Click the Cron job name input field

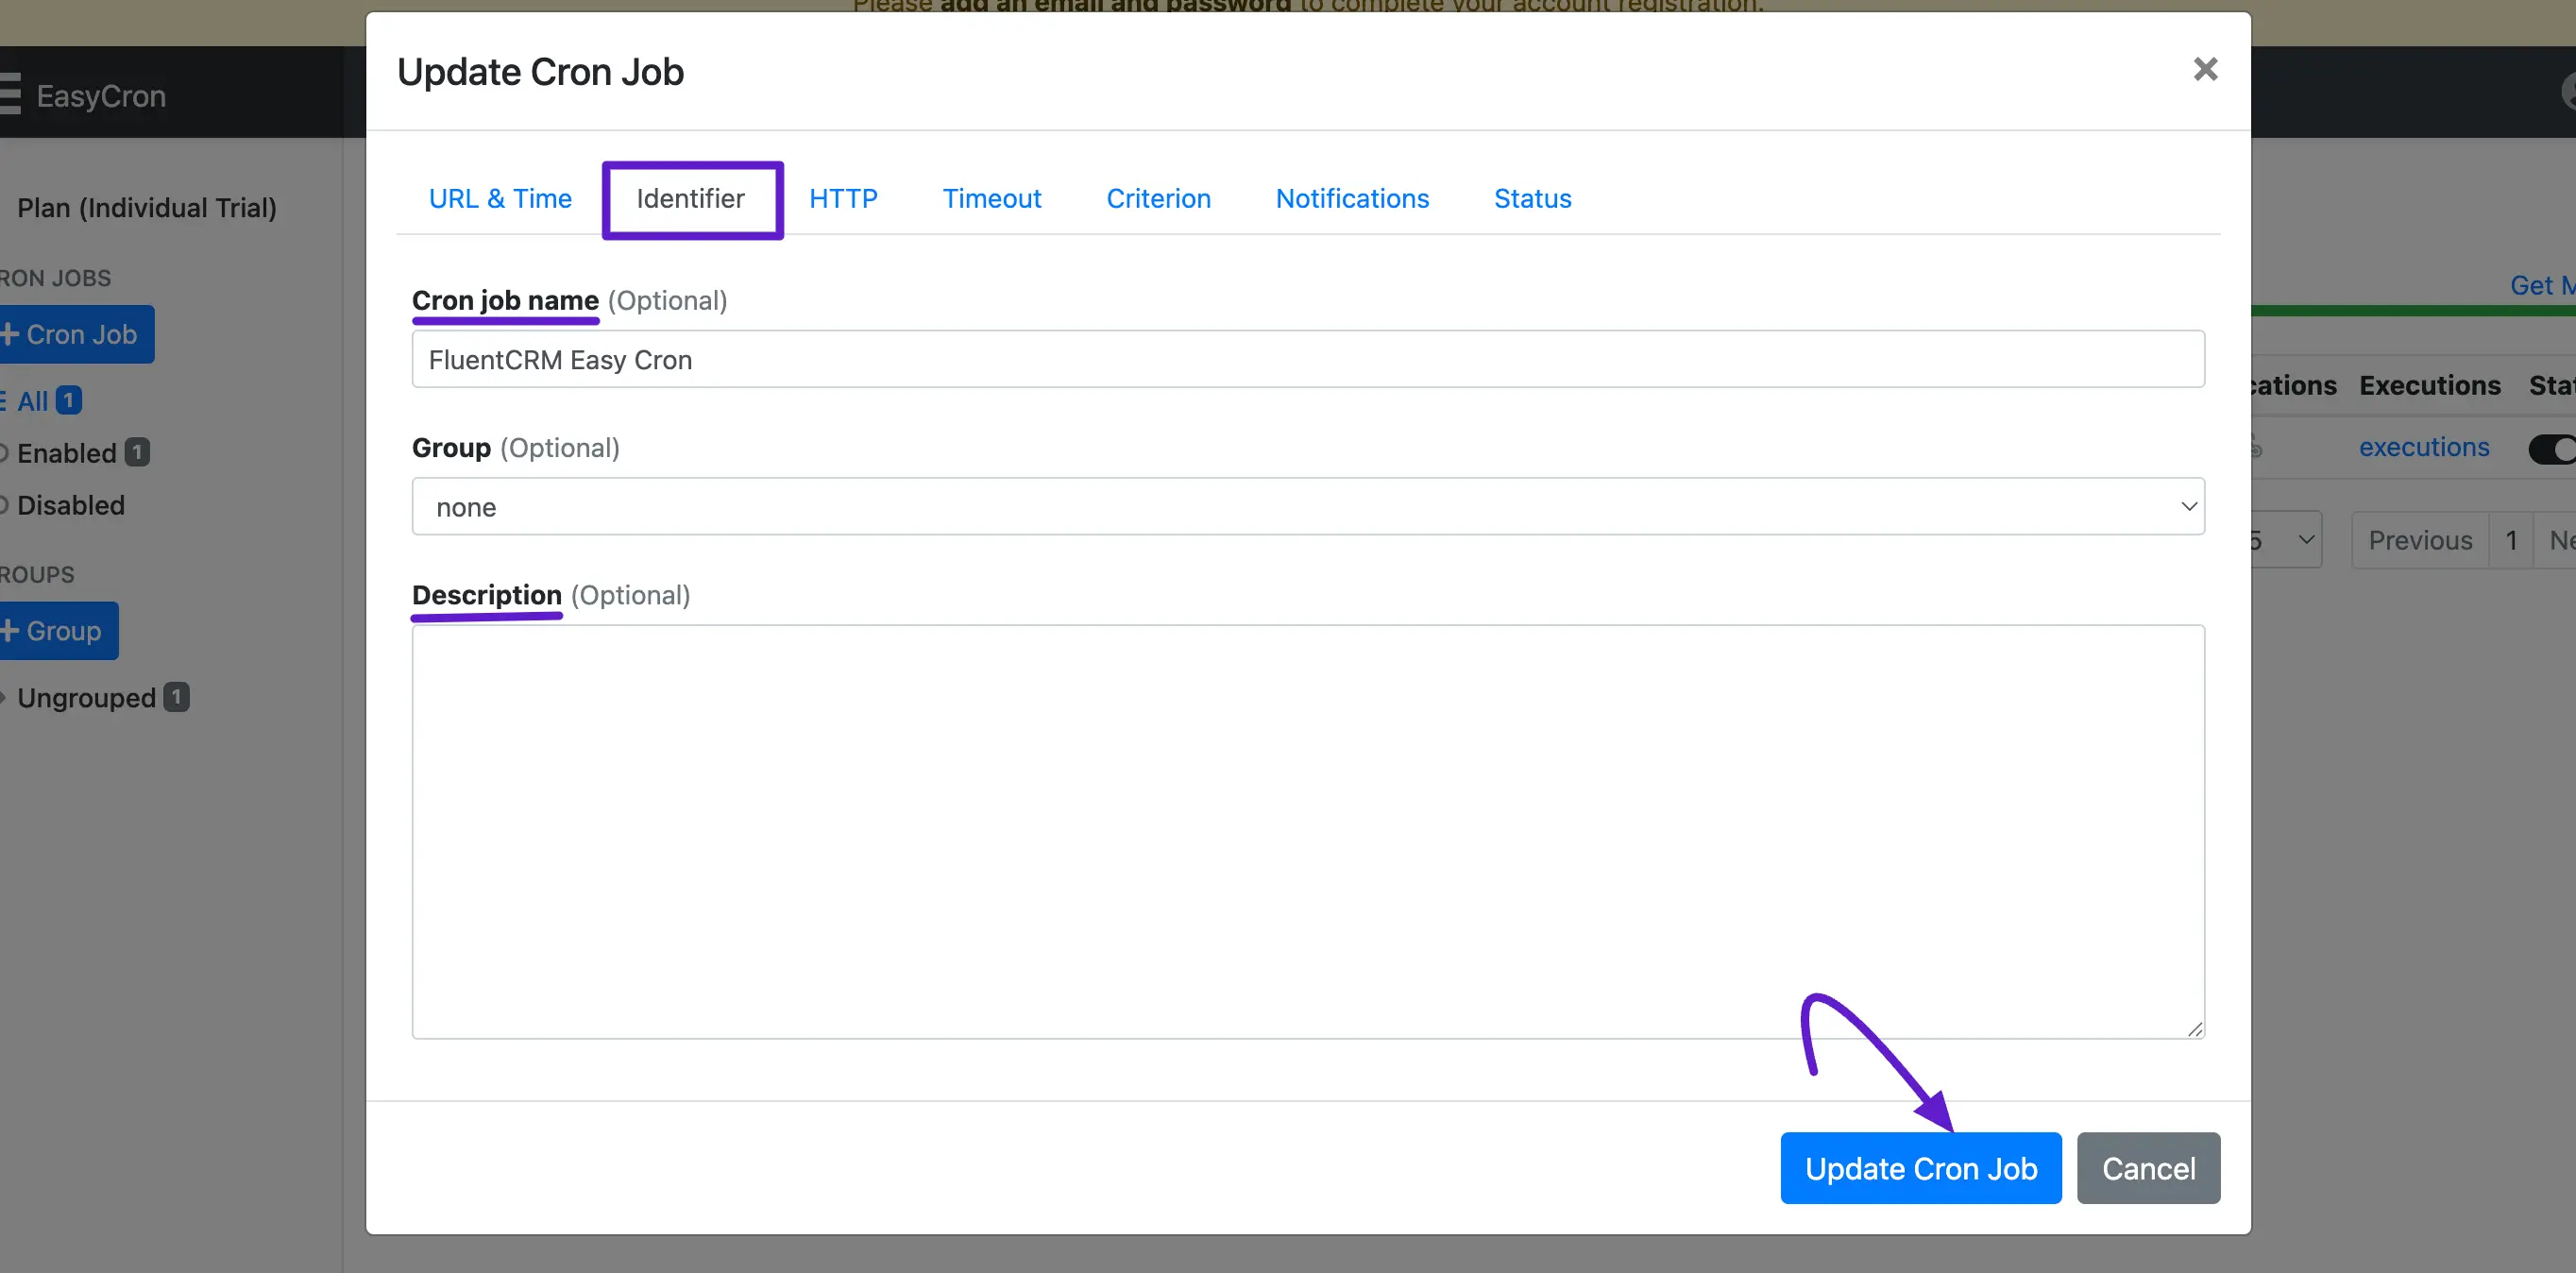pyautogui.click(x=1308, y=360)
